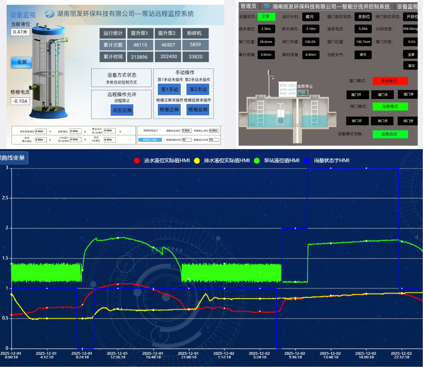Toggle the 泵站液位值HMI series in legend
The height and width of the screenshot is (367, 423).
click(x=281, y=160)
